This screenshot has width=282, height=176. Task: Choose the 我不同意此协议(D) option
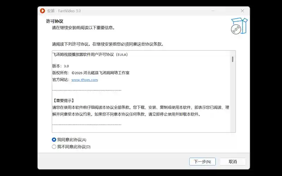pos(54,147)
